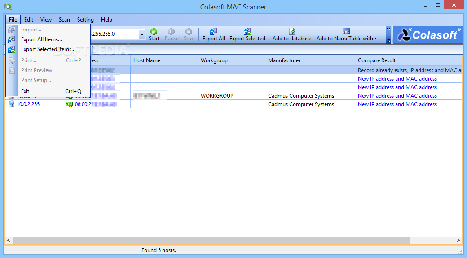Click the horizontal scrollbar left arrow
This screenshot has height=258, width=467.
click(x=9, y=240)
